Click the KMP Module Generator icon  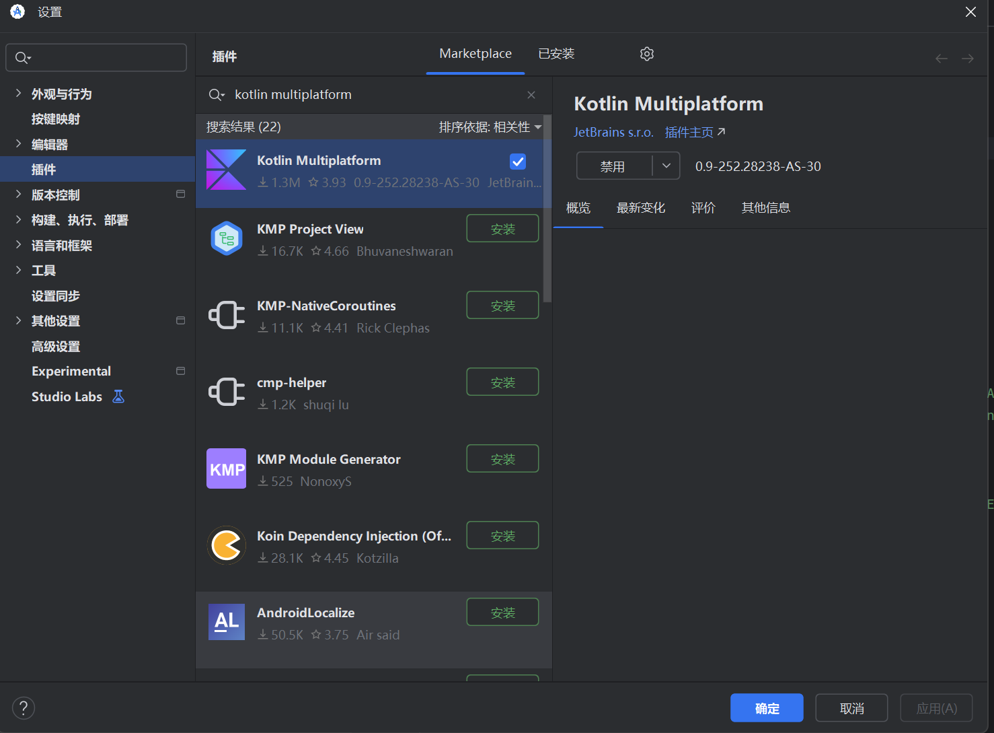pyautogui.click(x=227, y=468)
